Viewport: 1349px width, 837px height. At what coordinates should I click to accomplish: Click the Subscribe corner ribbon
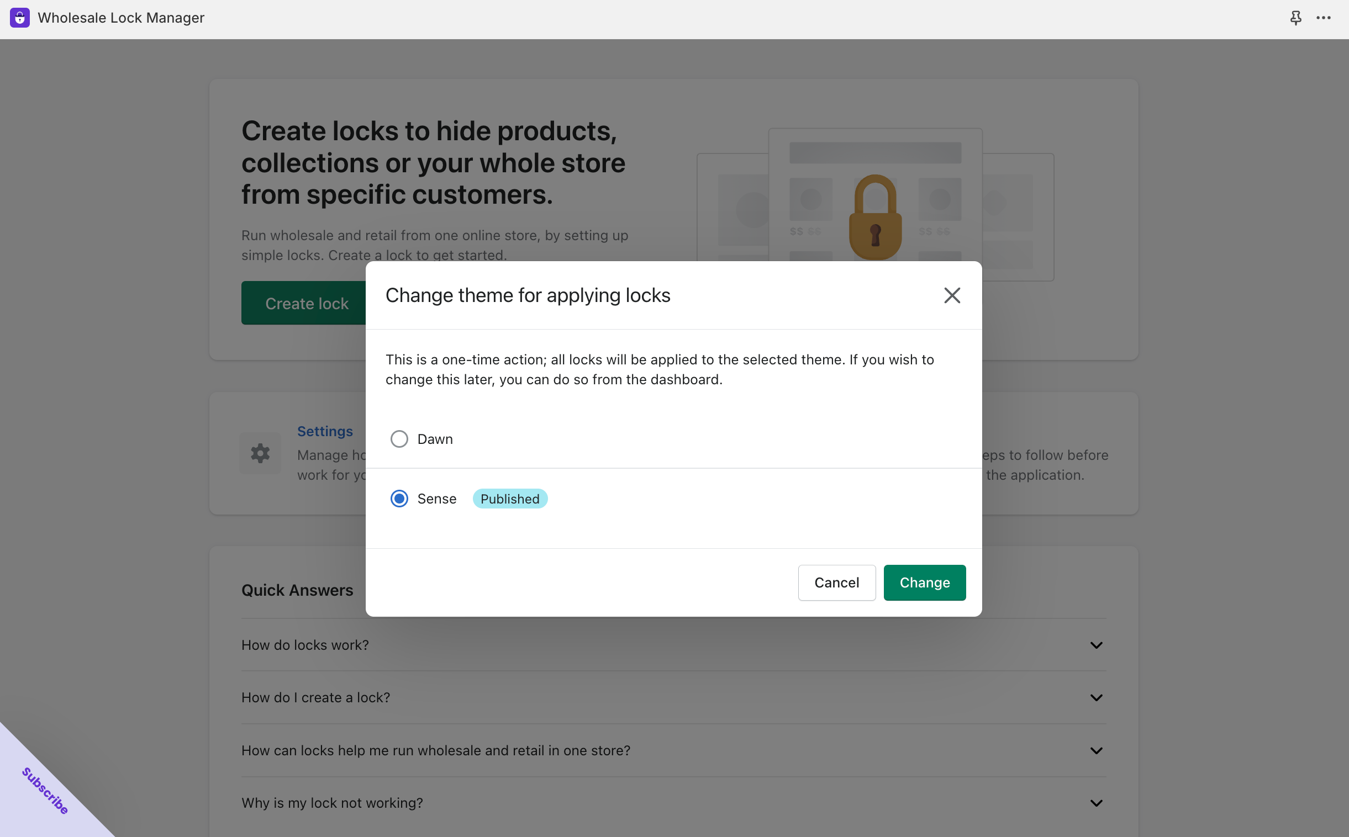[x=44, y=792]
